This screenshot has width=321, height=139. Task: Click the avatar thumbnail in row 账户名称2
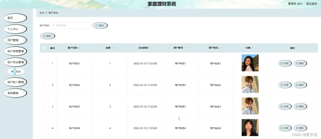point(250,84)
